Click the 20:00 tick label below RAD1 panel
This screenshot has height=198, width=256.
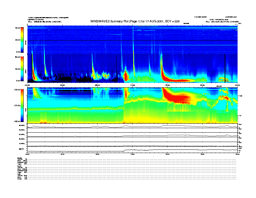pyautogui.click(x=202, y=85)
